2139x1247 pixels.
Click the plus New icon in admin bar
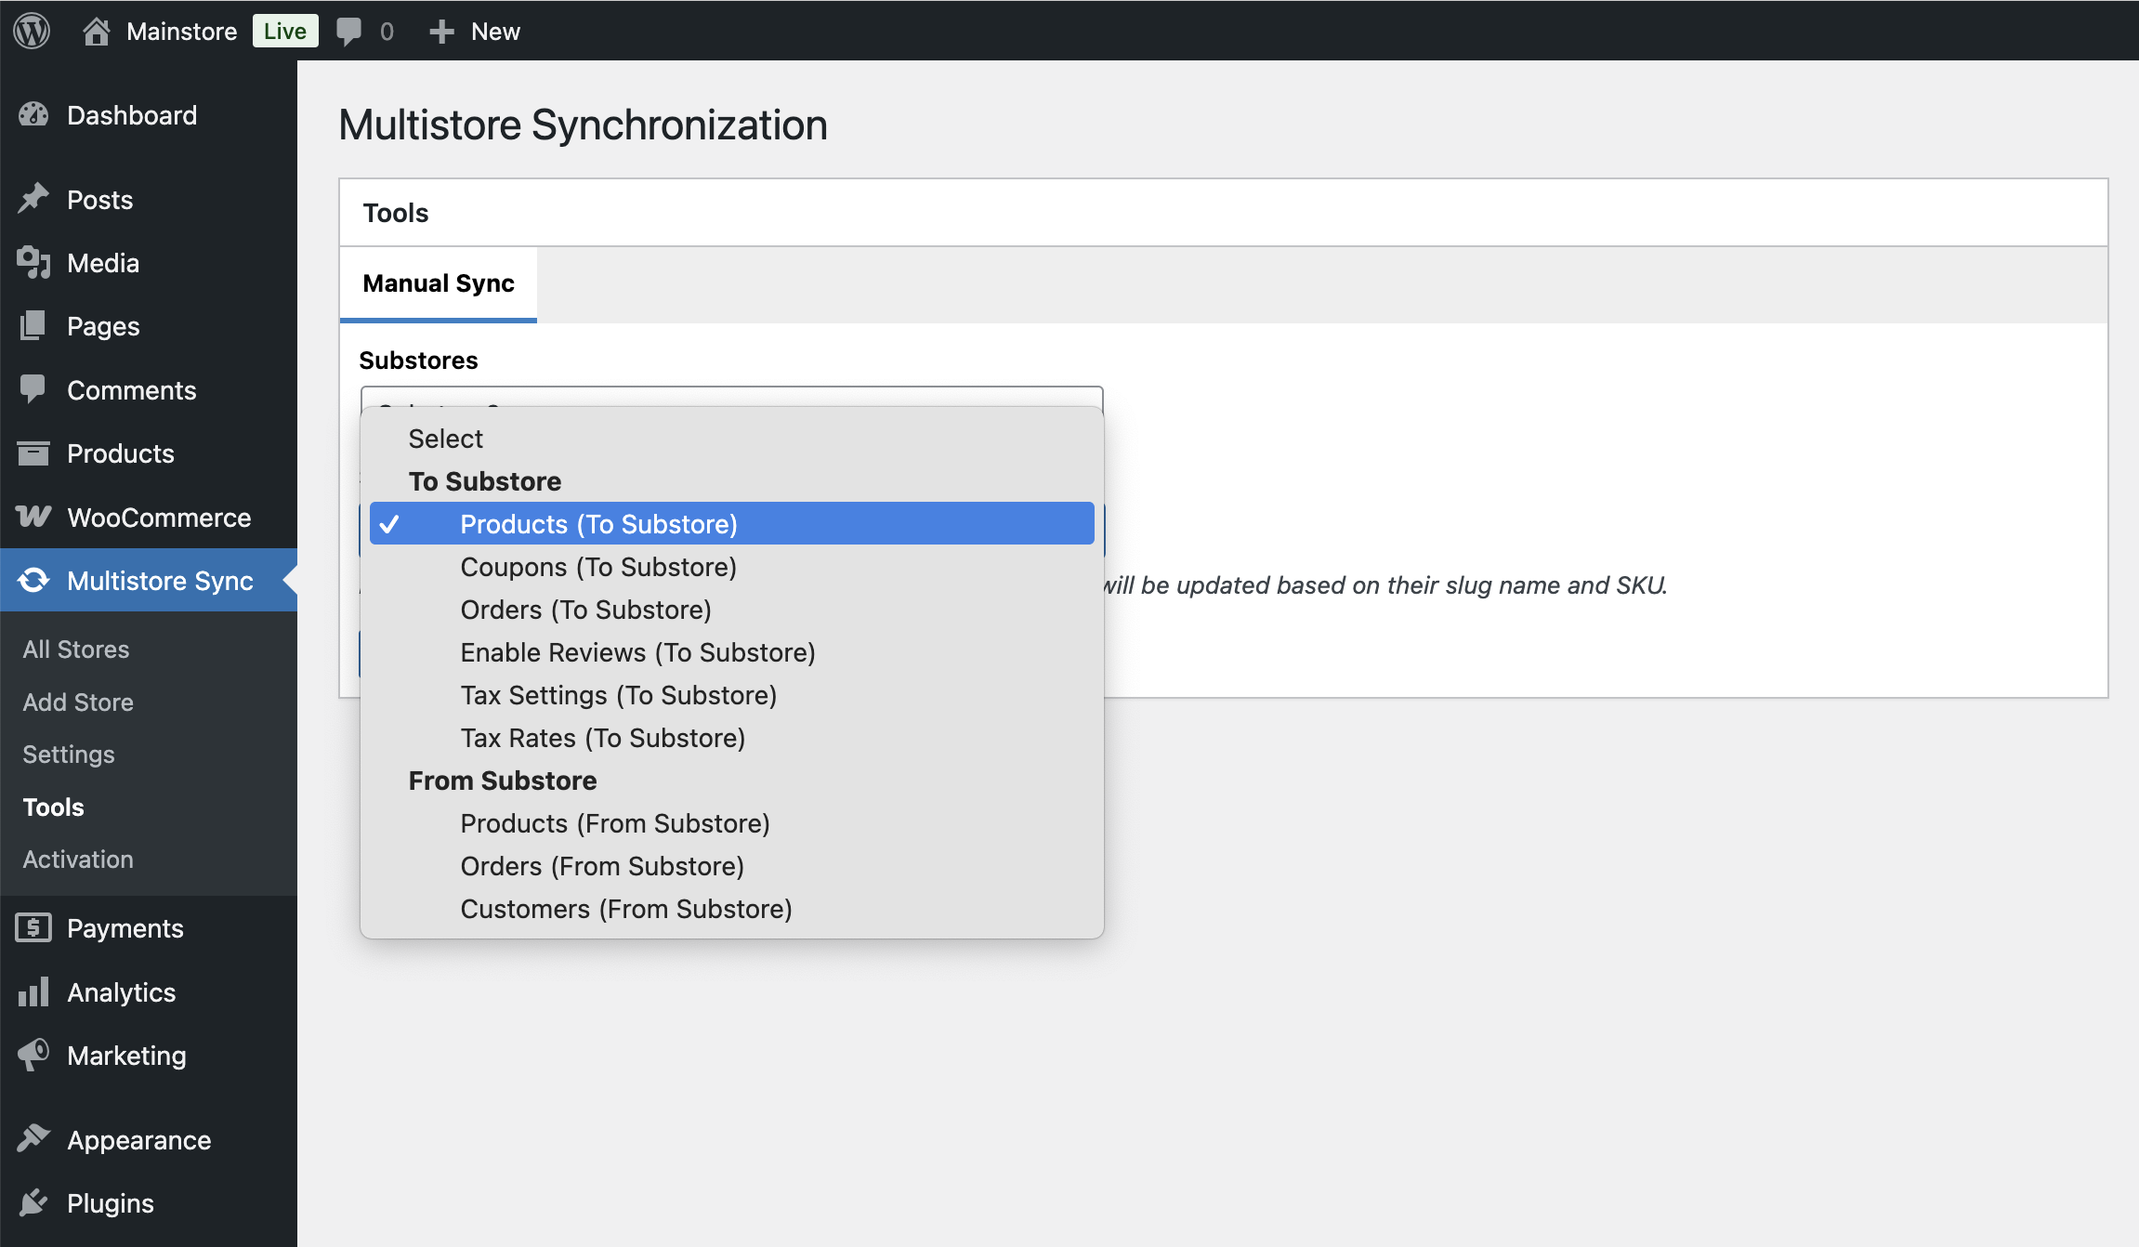[x=441, y=32]
